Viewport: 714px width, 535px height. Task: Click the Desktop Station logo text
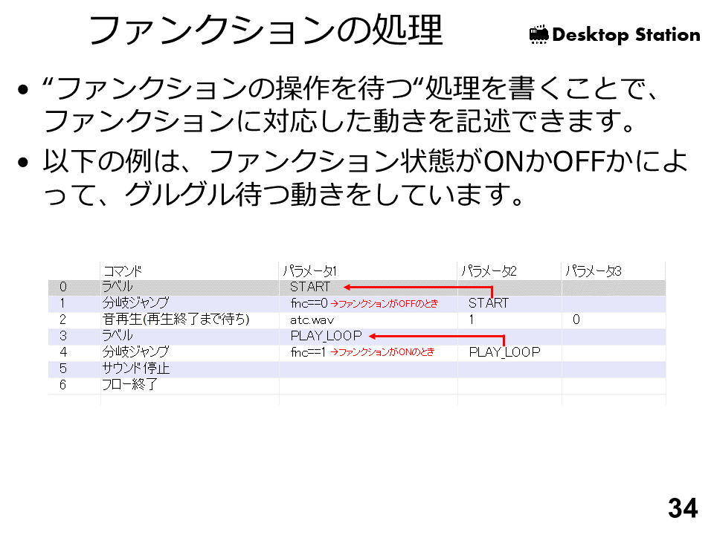[x=625, y=35]
